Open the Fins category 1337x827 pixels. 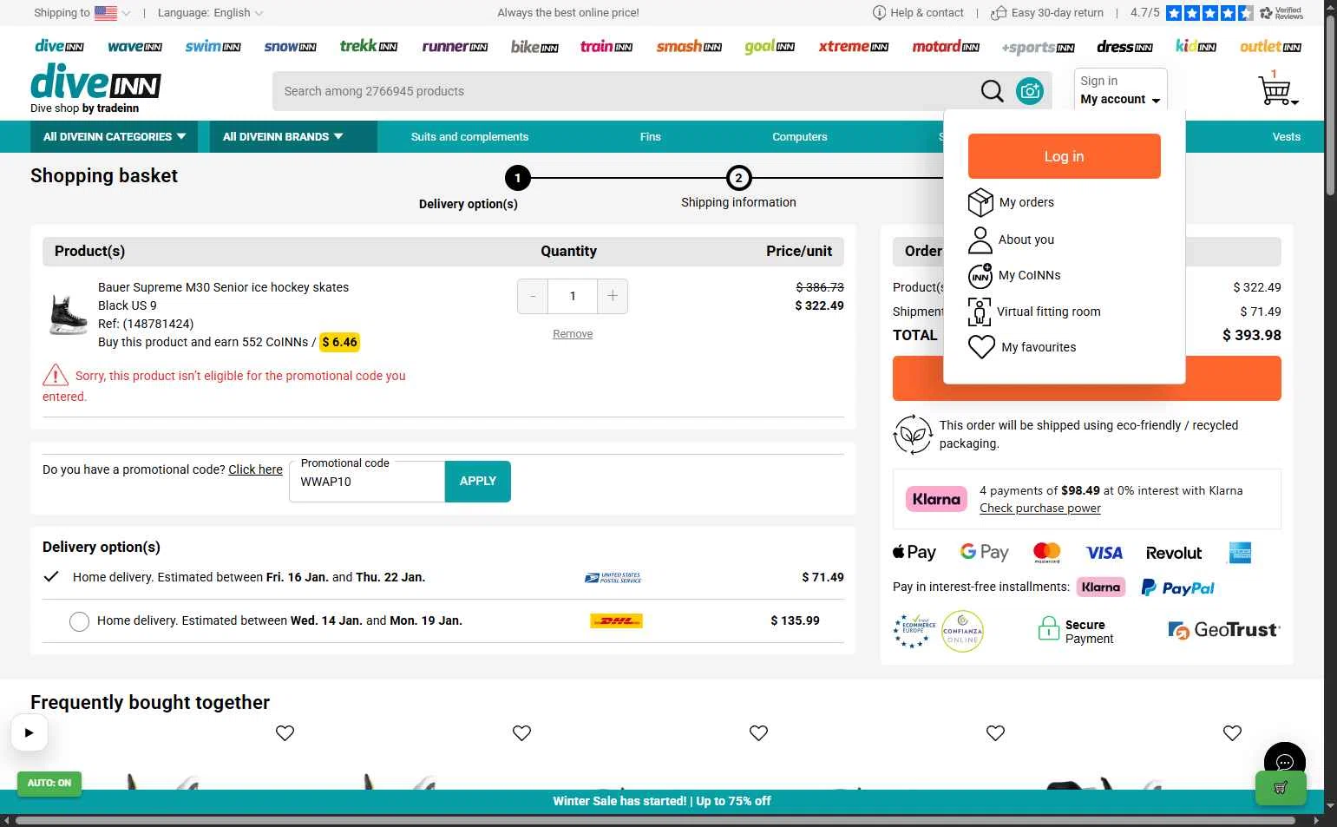650,137
